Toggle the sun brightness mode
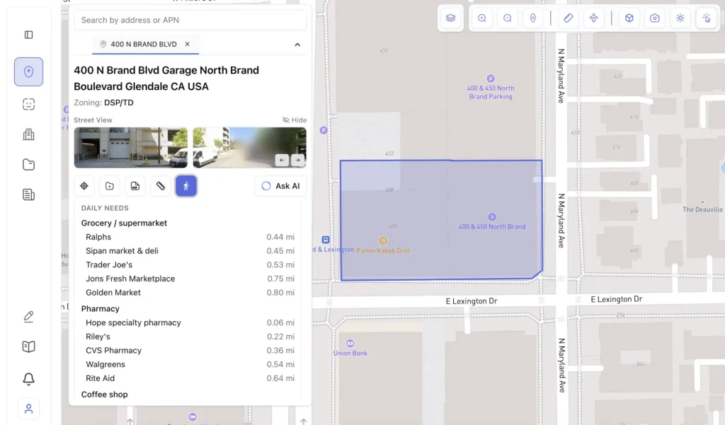Screen dimensions: 725x425 tap(680, 18)
